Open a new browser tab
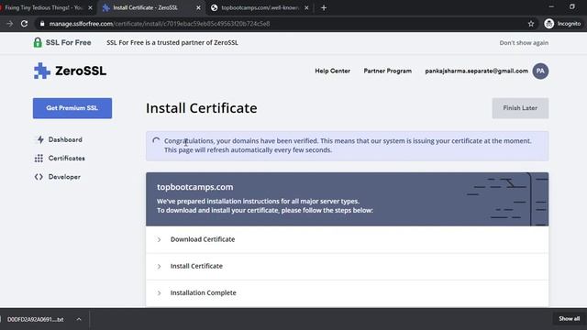The width and height of the screenshot is (587, 330). (324, 7)
